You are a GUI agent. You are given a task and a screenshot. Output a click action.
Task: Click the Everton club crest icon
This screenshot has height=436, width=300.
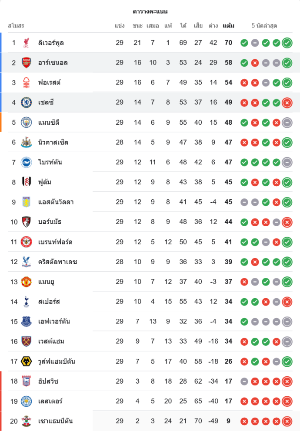pos(27,322)
